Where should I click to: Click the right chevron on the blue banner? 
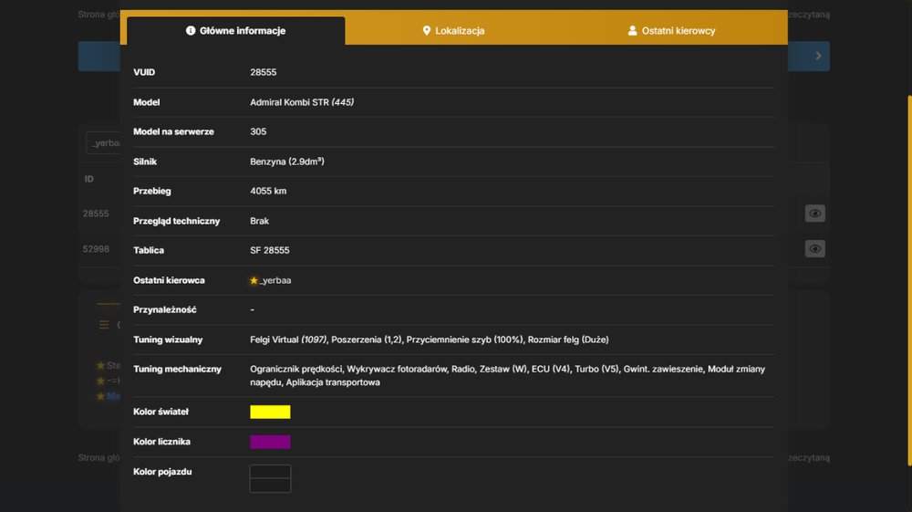pos(818,56)
